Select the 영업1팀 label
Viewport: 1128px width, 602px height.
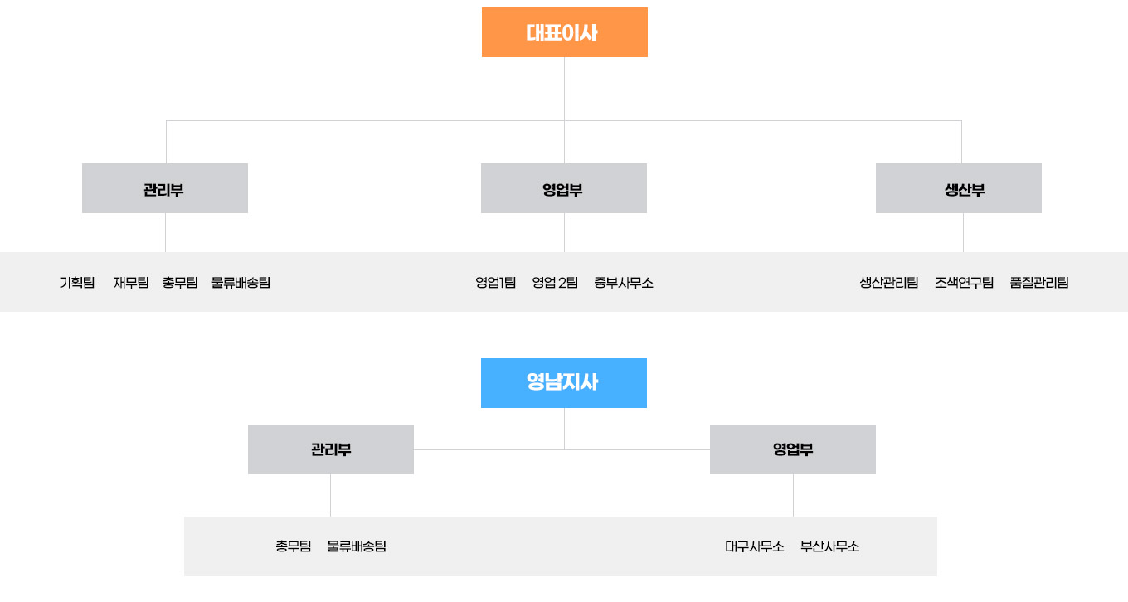point(496,283)
